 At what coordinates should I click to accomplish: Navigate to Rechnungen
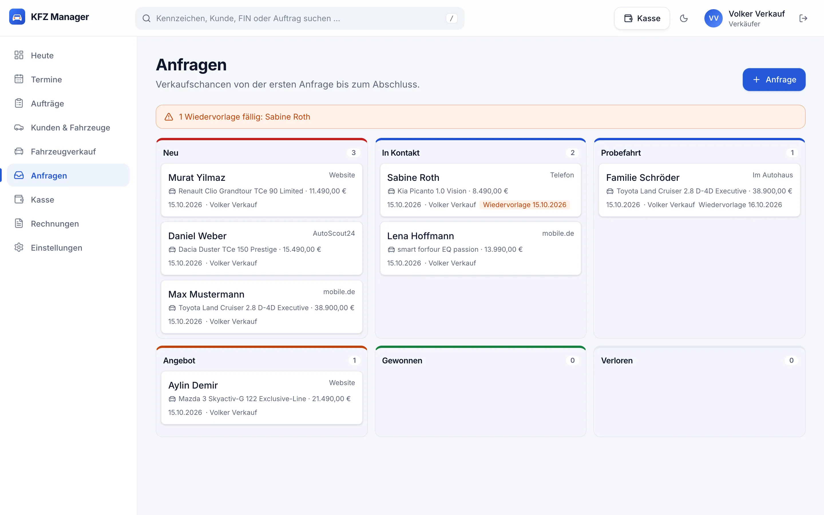pos(68,224)
